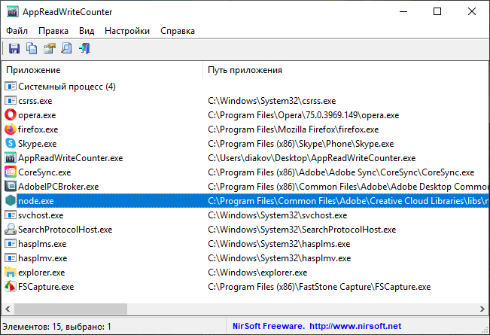Open the Настройки menu
The width and height of the screenshot is (490, 335).
(127, 31)
